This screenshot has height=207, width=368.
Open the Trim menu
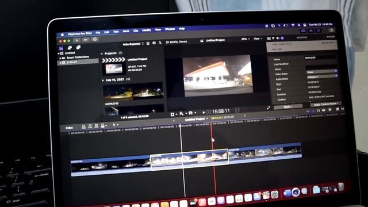(116, 32)
